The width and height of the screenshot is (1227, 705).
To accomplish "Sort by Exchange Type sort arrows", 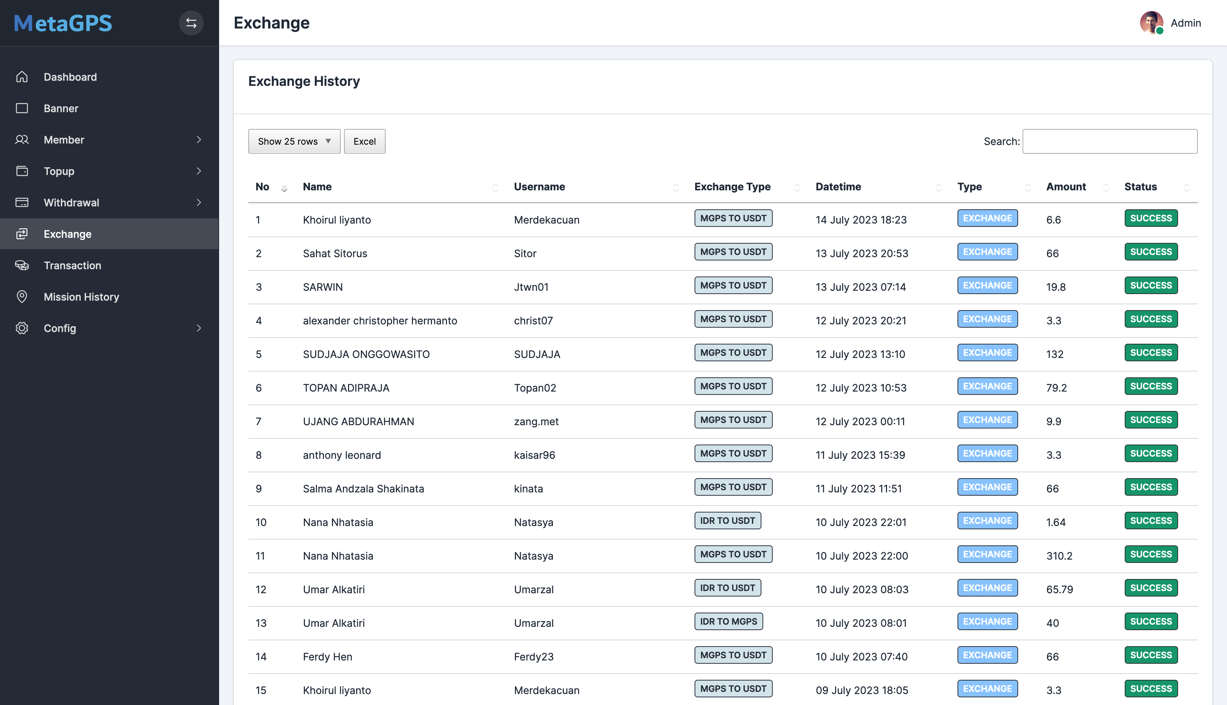I will pyautogui.click(x=797, y=187).
